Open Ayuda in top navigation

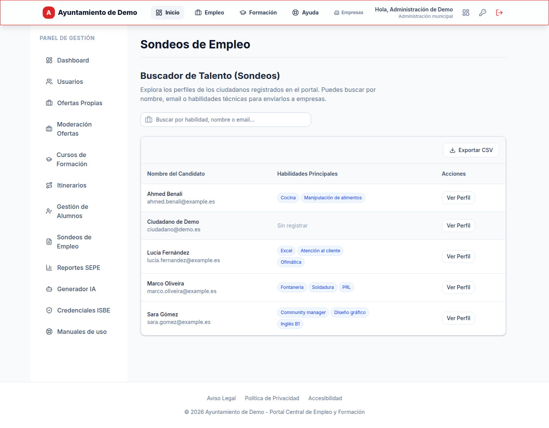coord(305,13)
